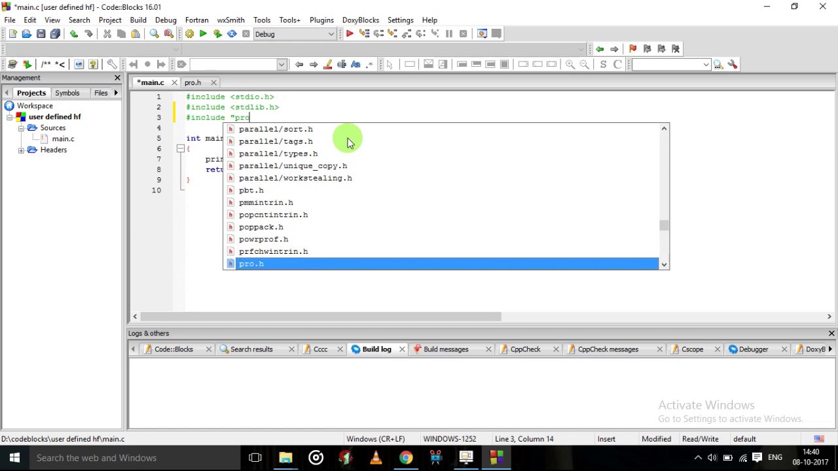Click the highlight marker pen icon

[327, 64]
